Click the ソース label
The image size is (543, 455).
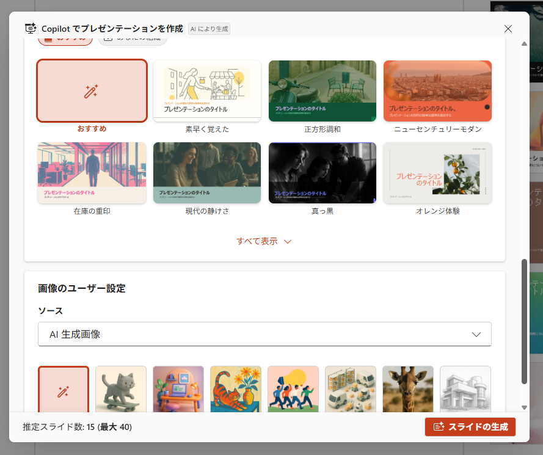coord(51,311)
